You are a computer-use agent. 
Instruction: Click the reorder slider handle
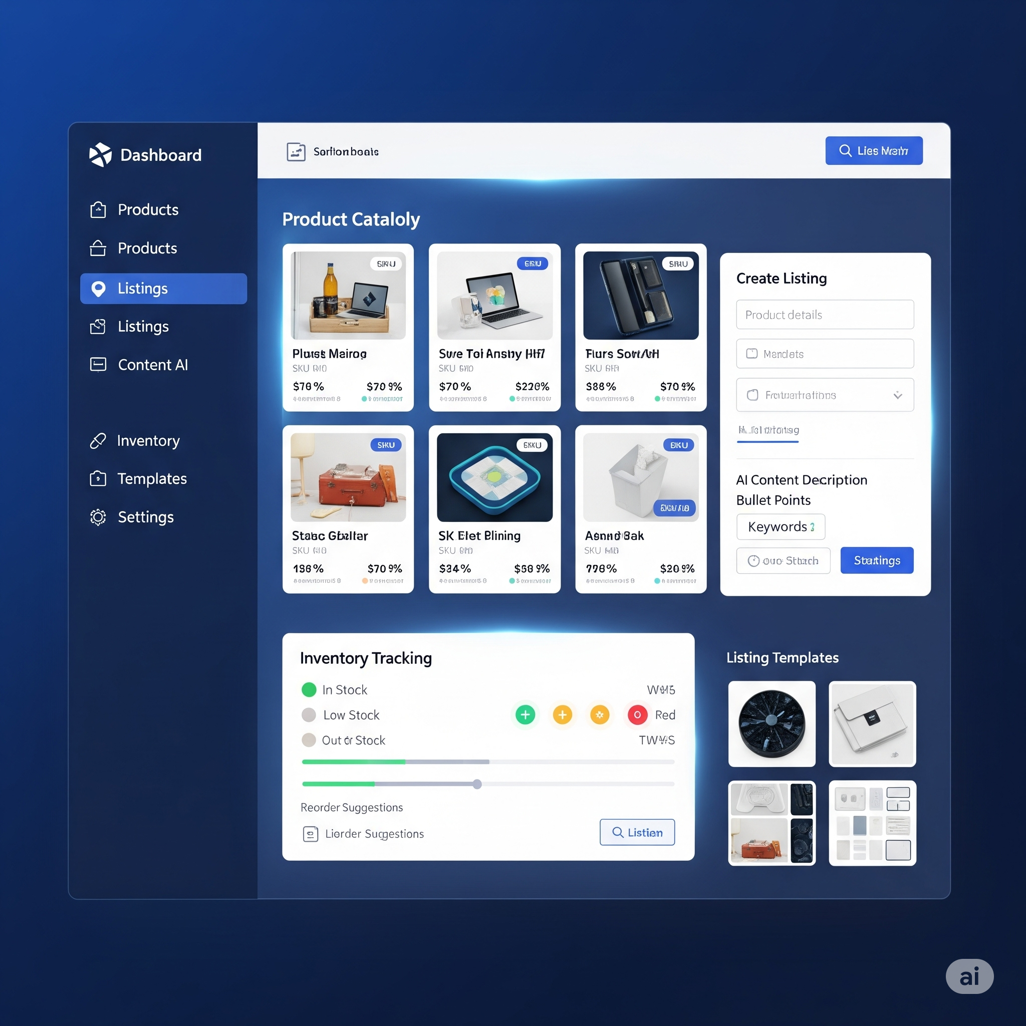(477, 785)
